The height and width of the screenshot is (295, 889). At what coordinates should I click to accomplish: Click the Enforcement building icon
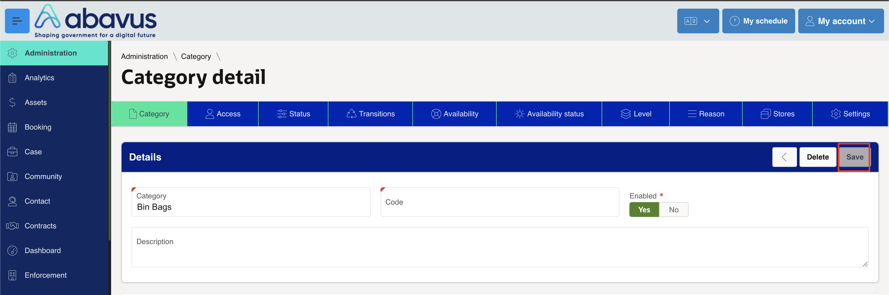pyautogui.click(x=12, y=275)
